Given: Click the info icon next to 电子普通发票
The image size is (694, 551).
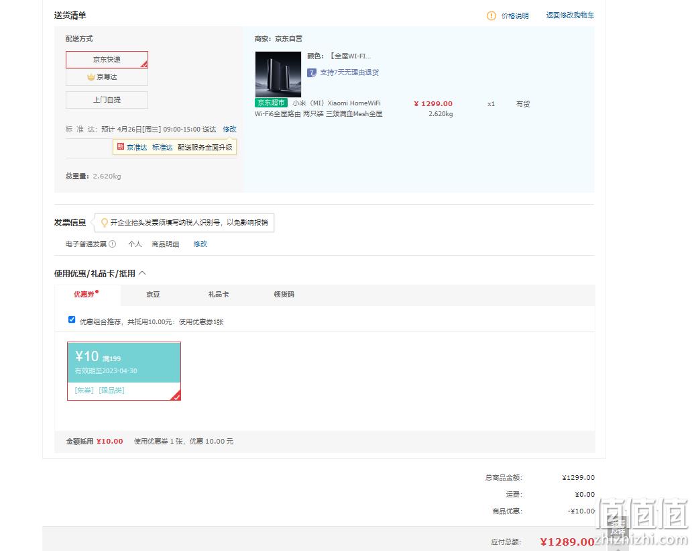Looking at the screenshot, I should point(113,244).
